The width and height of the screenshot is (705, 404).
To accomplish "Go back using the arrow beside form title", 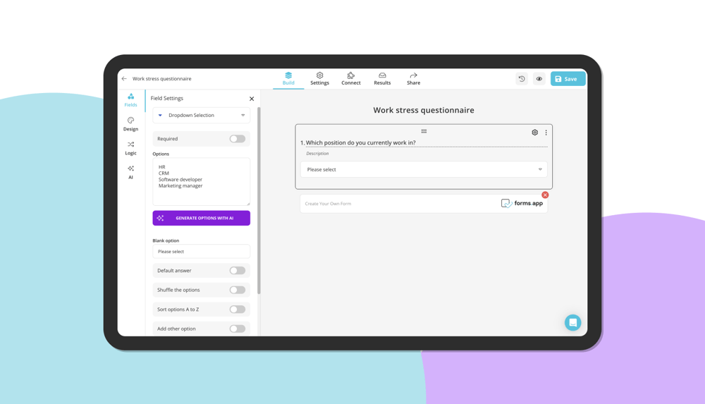I will [124, 79].
